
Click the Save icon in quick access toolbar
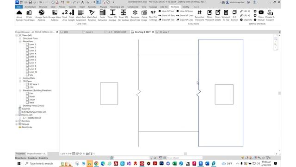[x=30, y=2]
